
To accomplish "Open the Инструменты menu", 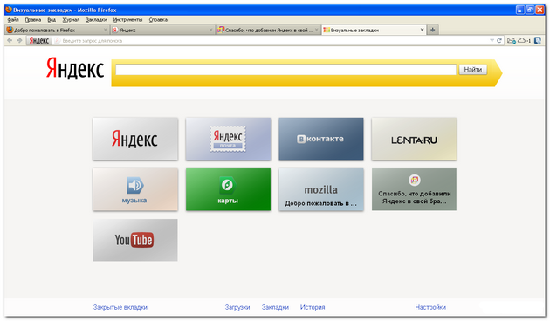I will [127, 20].
